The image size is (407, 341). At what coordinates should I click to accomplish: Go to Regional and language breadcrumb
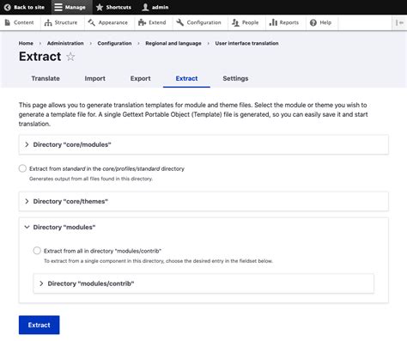tap(173, 43)
